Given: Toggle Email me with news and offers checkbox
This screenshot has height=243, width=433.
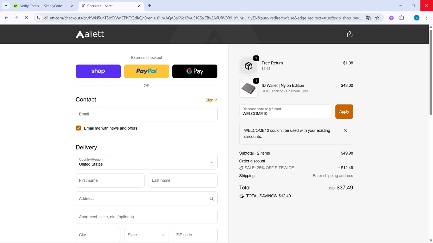Looking at the screenshot, I should 79,128.
